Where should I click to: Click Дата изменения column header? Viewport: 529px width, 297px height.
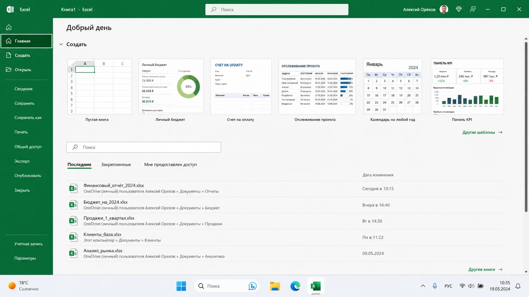click(378, 175)
